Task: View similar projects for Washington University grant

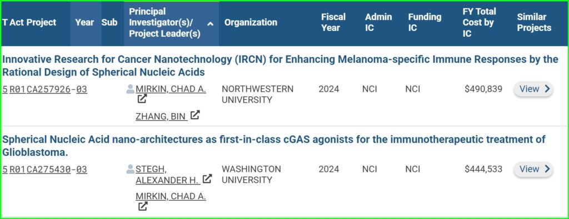Action: point(533,169)
